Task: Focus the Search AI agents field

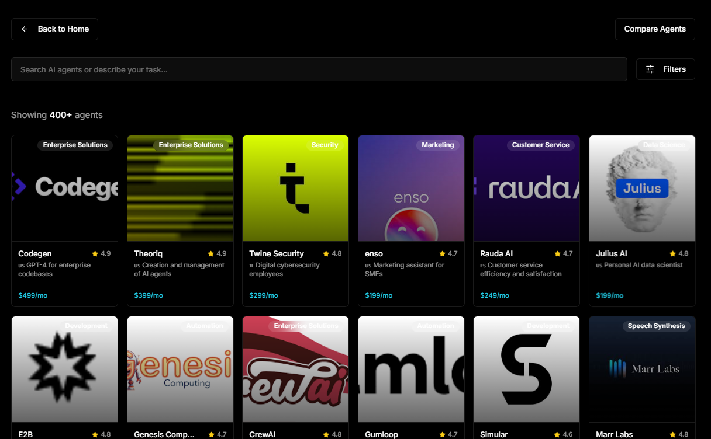Action: pos(319,69)
